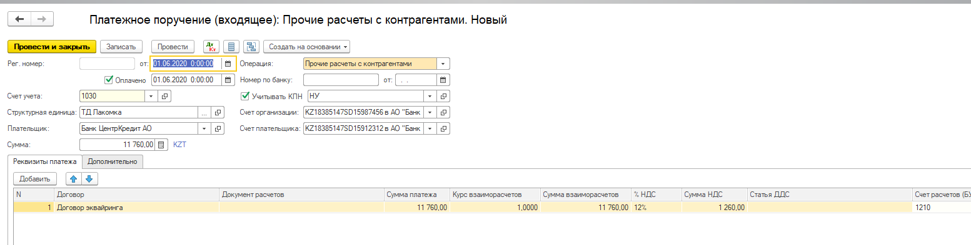The height and width of the screenshot is (245, 971).
Task: Expand the Счет учета dropdown
Action: pyautogui.click(x=152, y=96)
